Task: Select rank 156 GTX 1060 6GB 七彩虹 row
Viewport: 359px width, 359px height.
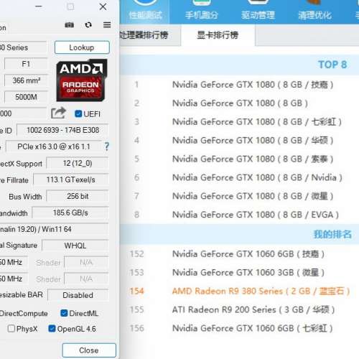Action: click(x=239, y=328)
